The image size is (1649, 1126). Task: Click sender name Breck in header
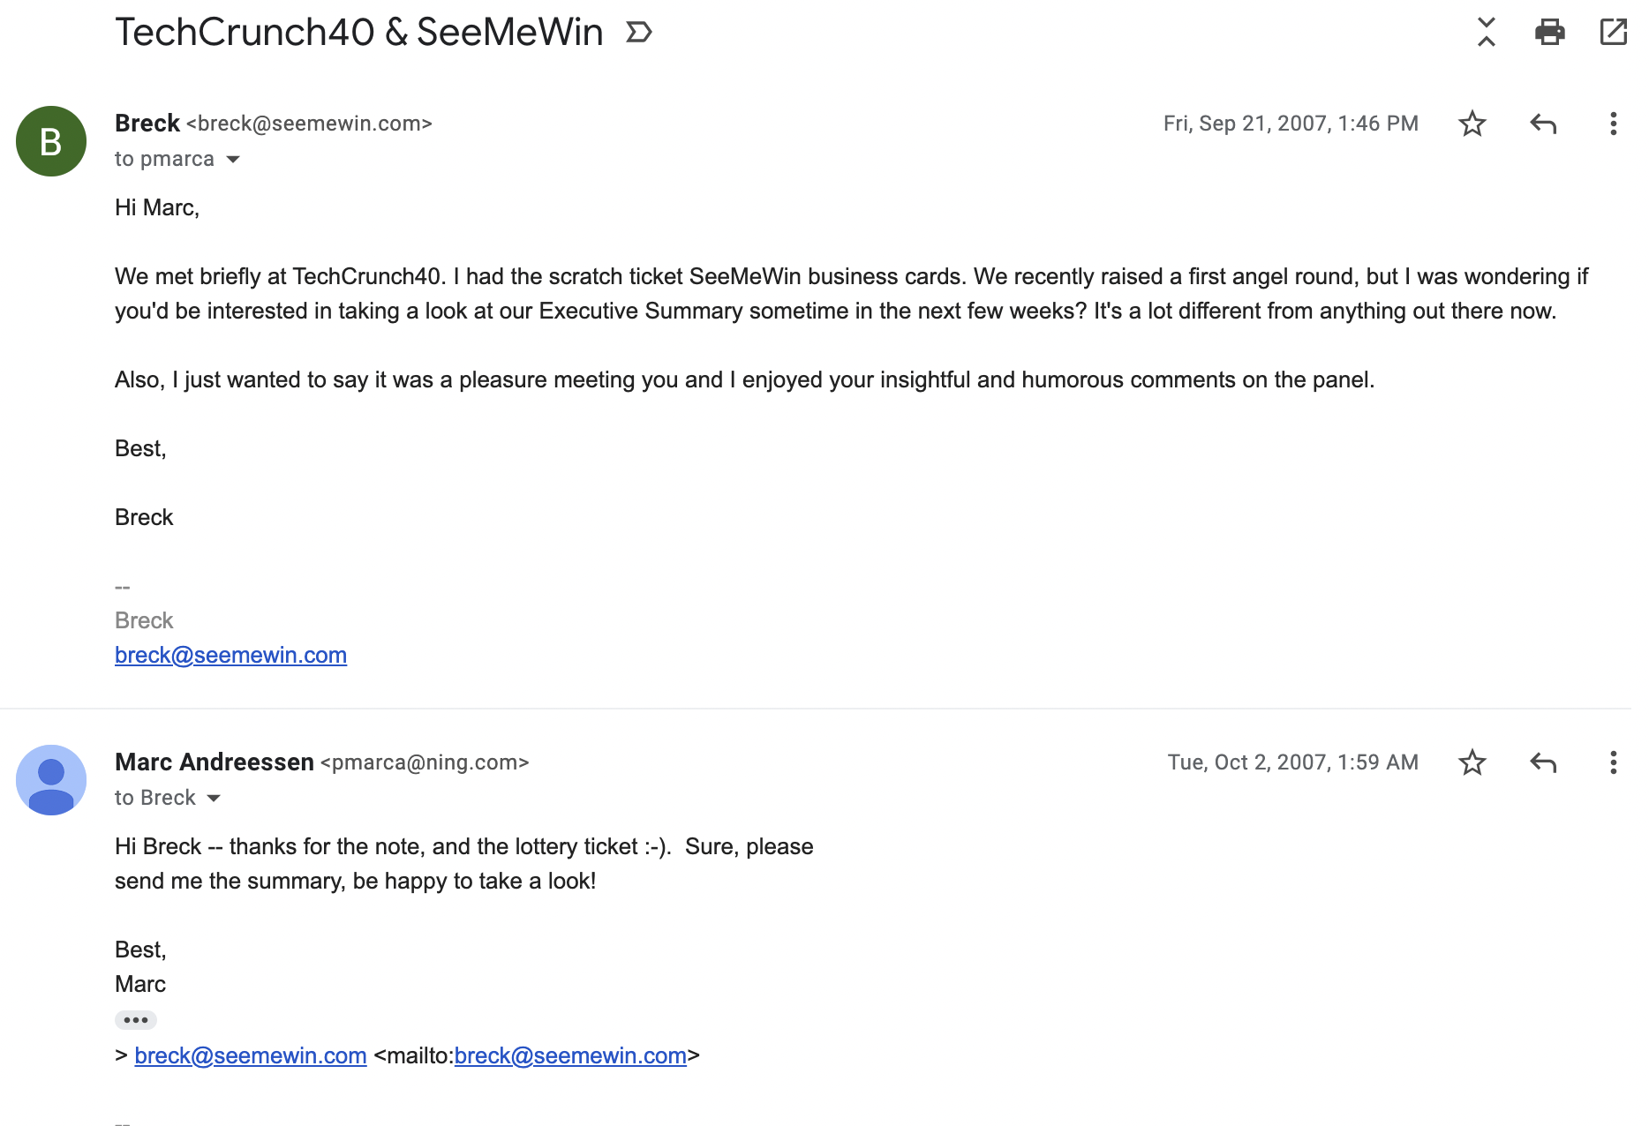click(147, 124)
